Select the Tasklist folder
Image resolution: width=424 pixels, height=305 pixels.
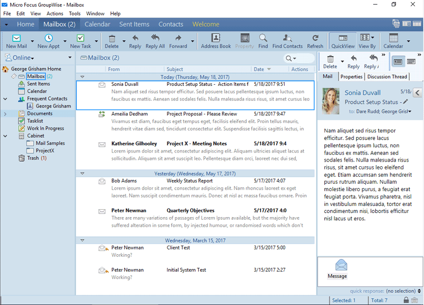(x=35, y=121)
